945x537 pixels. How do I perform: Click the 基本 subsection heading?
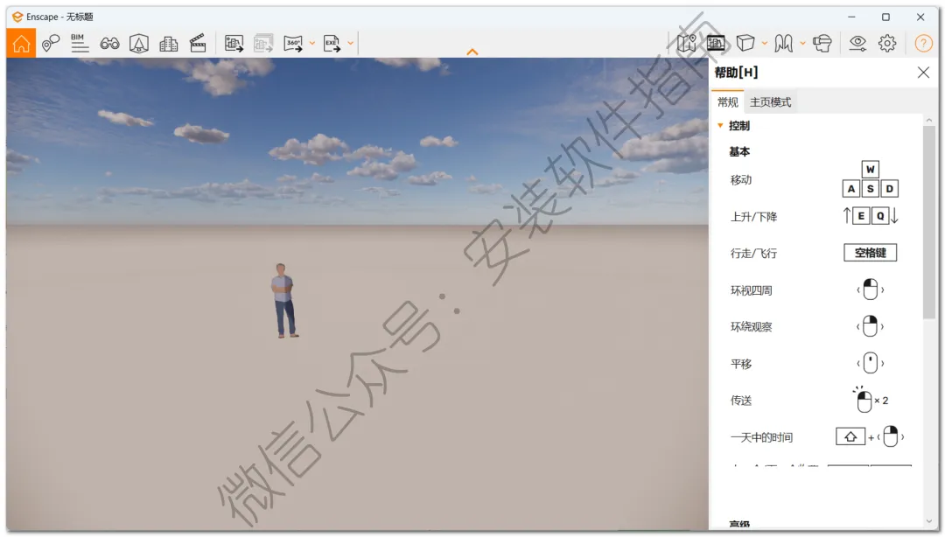point(739,152)
